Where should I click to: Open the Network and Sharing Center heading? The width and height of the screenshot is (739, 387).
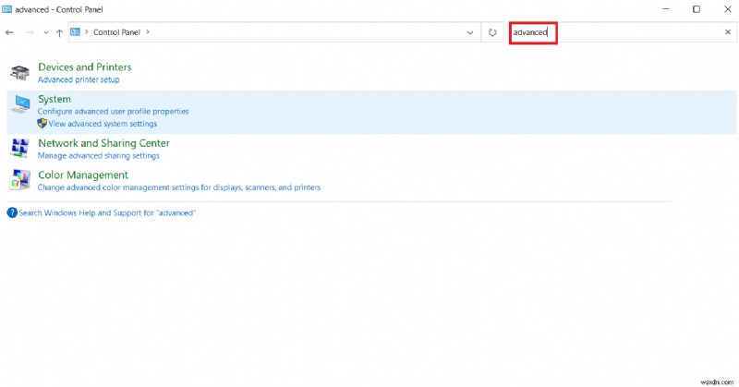pyautogui.click(x=103, y=143)
